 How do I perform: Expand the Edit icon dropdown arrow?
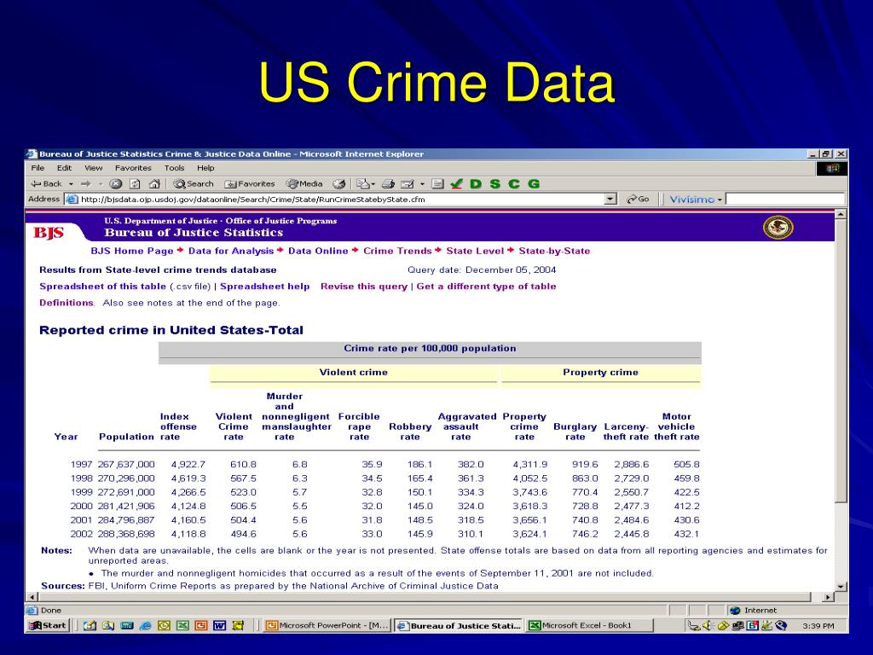tap(422, 184)
